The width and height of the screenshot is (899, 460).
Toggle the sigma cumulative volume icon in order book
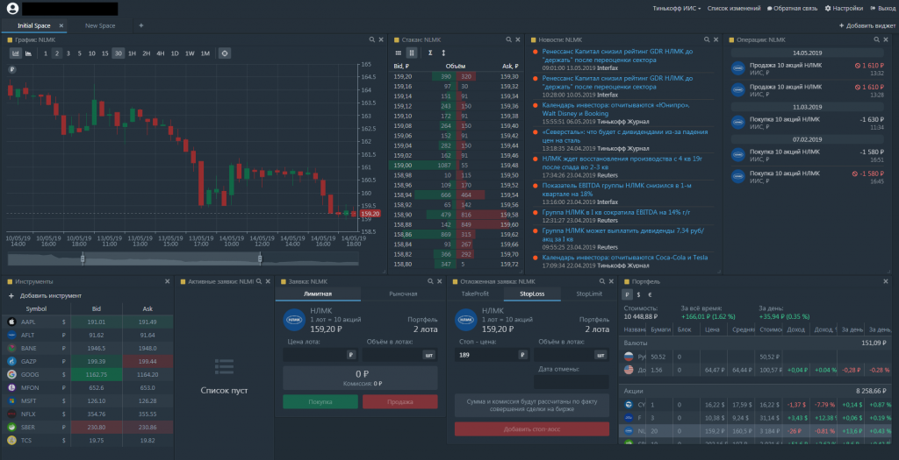(x=430, y=53)
